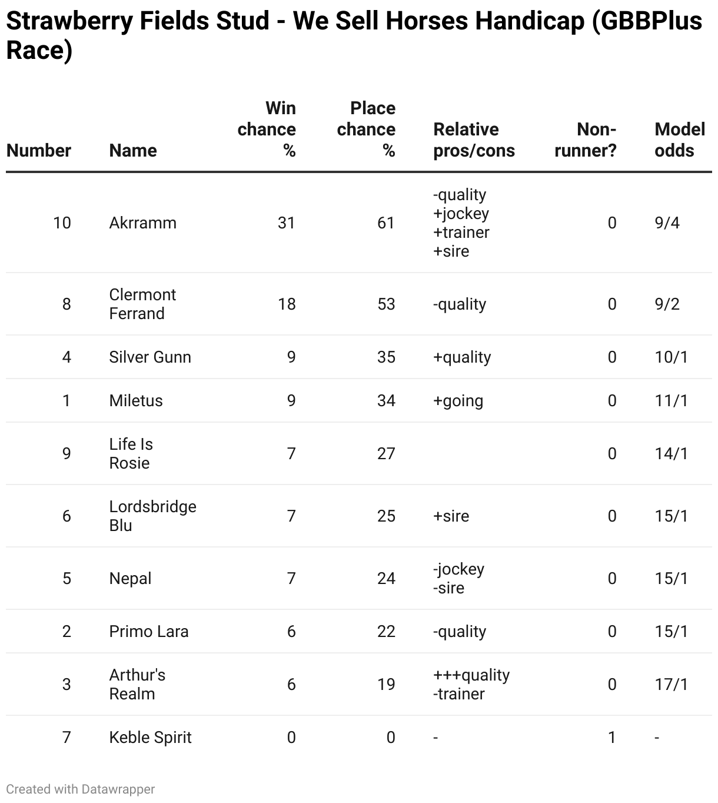Click the chart title heading
Image resolution: width=718 pixels, height=803 pixels.
point(354,35)
